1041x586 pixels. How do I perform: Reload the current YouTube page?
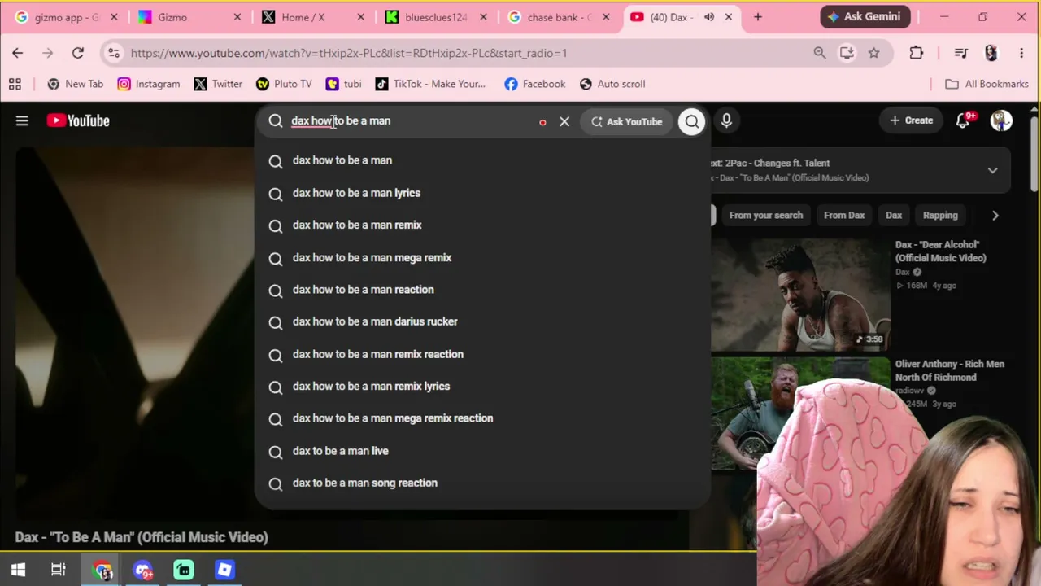coord(78,53)
